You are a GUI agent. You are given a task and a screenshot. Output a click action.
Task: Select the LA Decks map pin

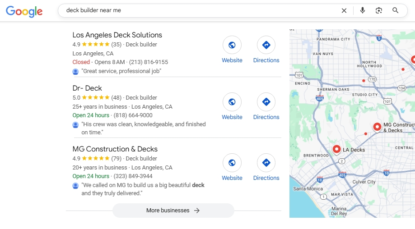(x=336, y=149)
